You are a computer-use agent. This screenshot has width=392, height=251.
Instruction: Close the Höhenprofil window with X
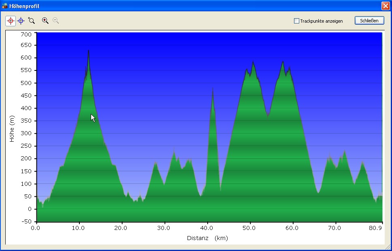[385, 6]
